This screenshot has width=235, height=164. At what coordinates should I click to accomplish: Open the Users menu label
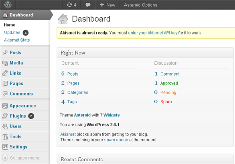pos(16,126)
